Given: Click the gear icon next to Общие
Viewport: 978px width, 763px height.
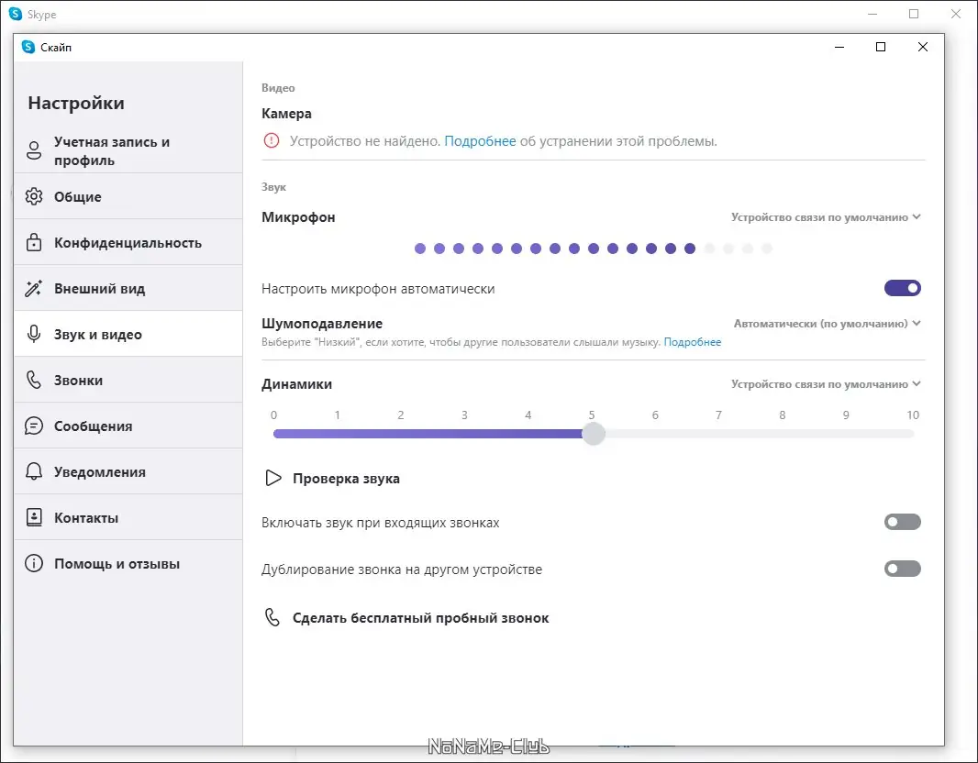Looking at the screenshot, I should [33, 196].
